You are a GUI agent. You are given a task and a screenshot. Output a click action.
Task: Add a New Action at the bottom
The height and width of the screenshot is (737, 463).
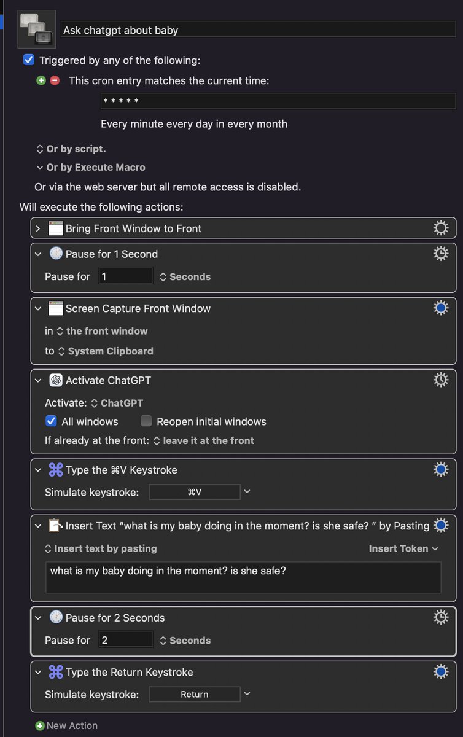click(66, 725)
